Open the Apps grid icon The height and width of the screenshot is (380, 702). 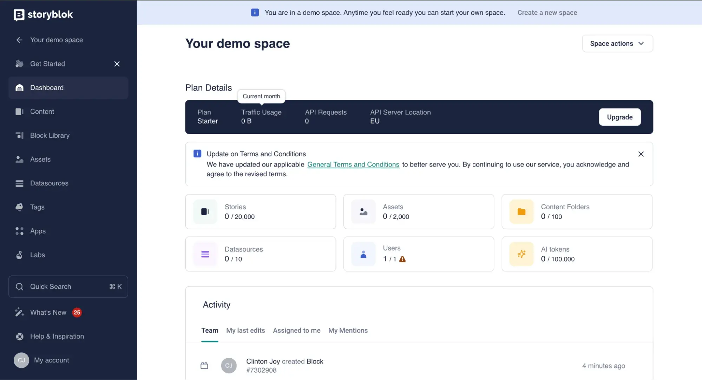tap(19, 231)
